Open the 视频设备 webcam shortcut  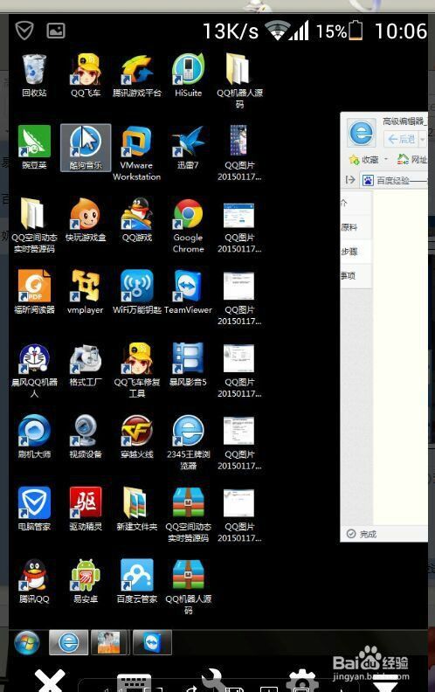coord(86,437)
